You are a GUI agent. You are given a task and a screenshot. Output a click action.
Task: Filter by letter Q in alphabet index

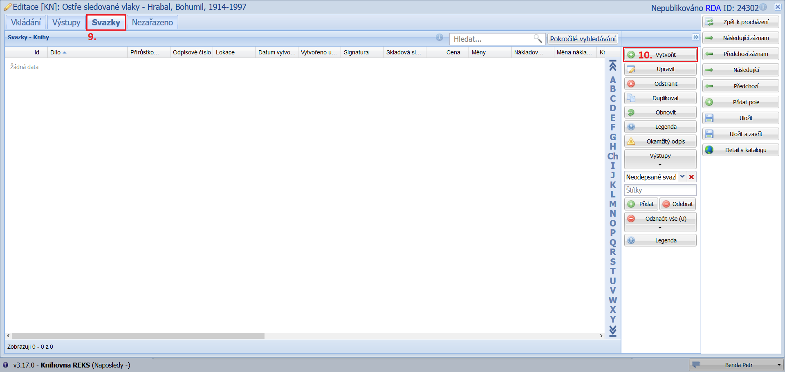click(613, 242)
